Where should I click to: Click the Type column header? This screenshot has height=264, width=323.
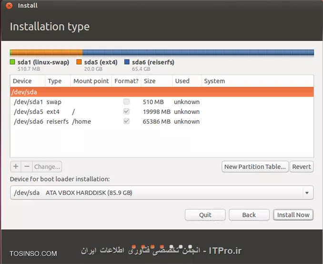(x=58, y=81)
